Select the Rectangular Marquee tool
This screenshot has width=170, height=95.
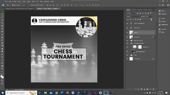click(x=2, y=15)
